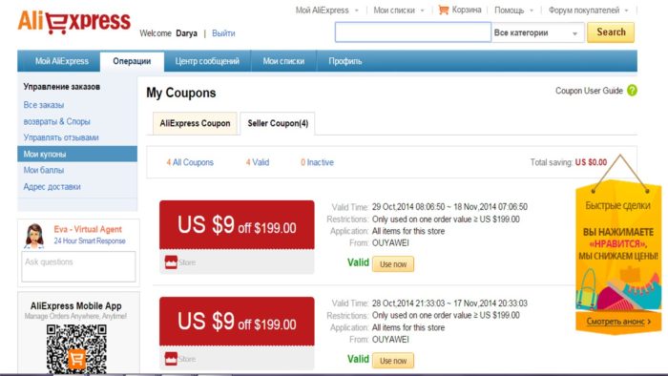Click the Store icon on first coupon
668x376 pixels.
[171, 262]
